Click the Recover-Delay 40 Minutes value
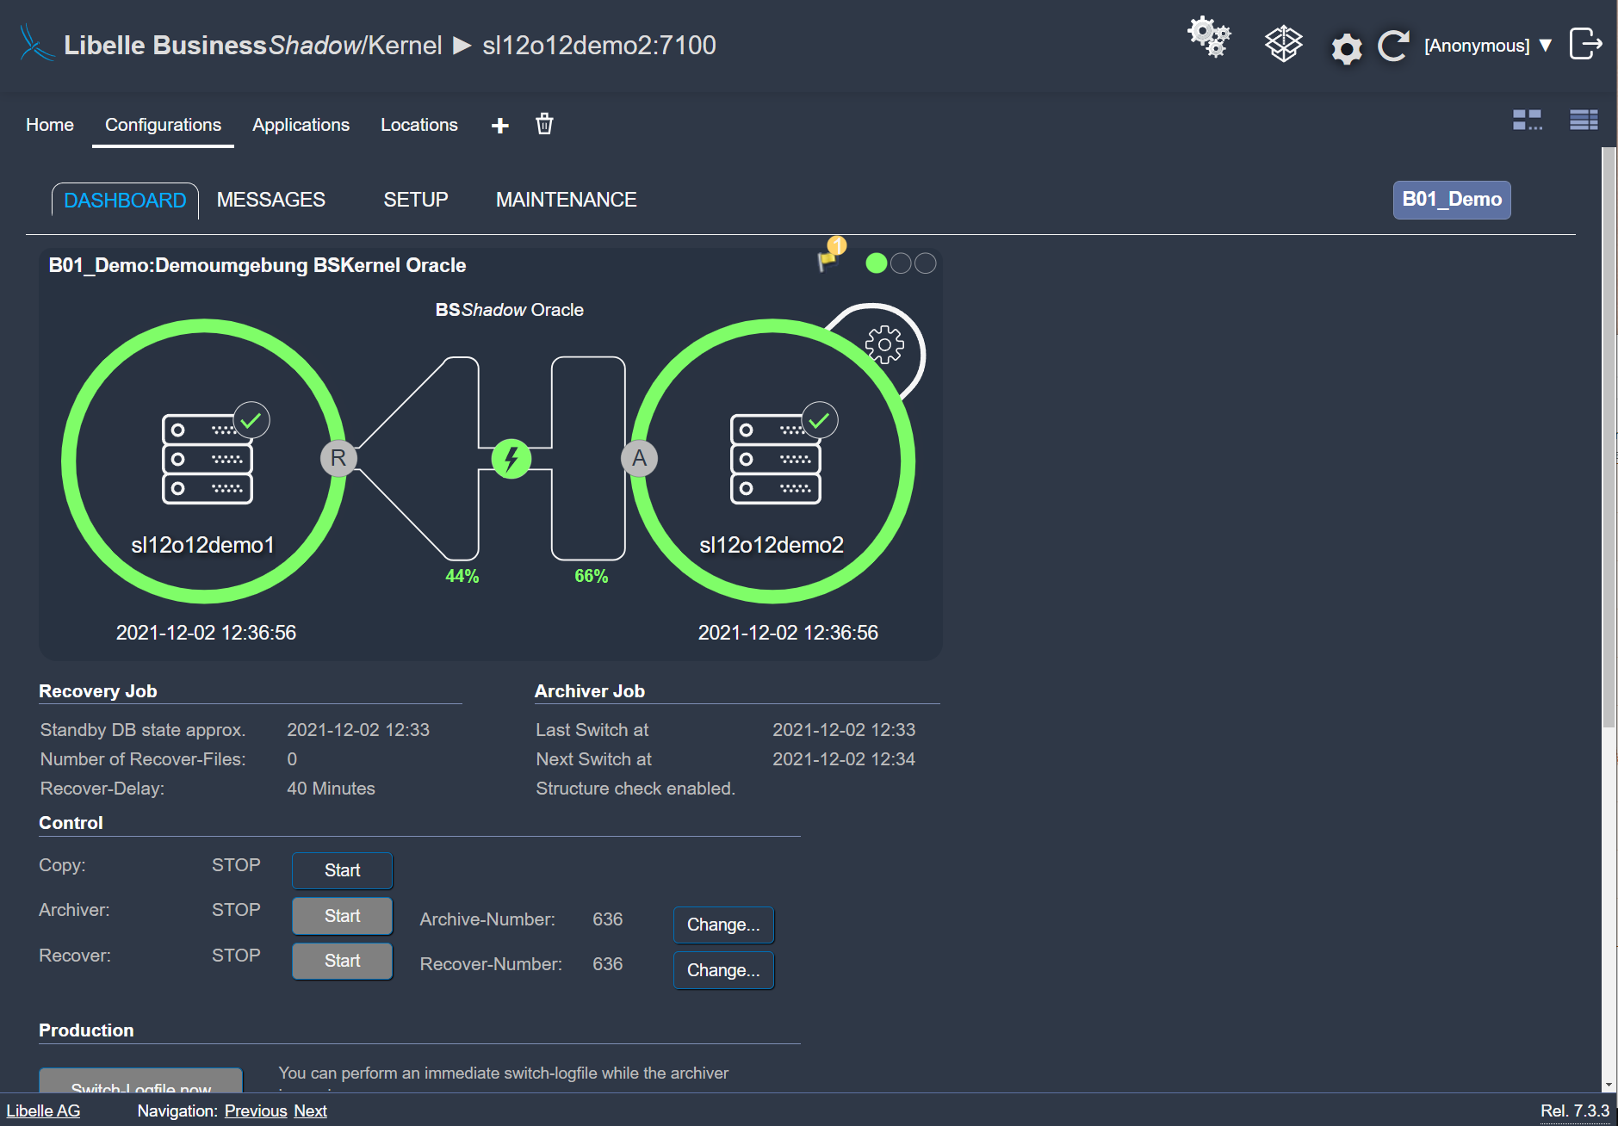The width and height of the screenshot is (1618, 1126). point(331,789)
